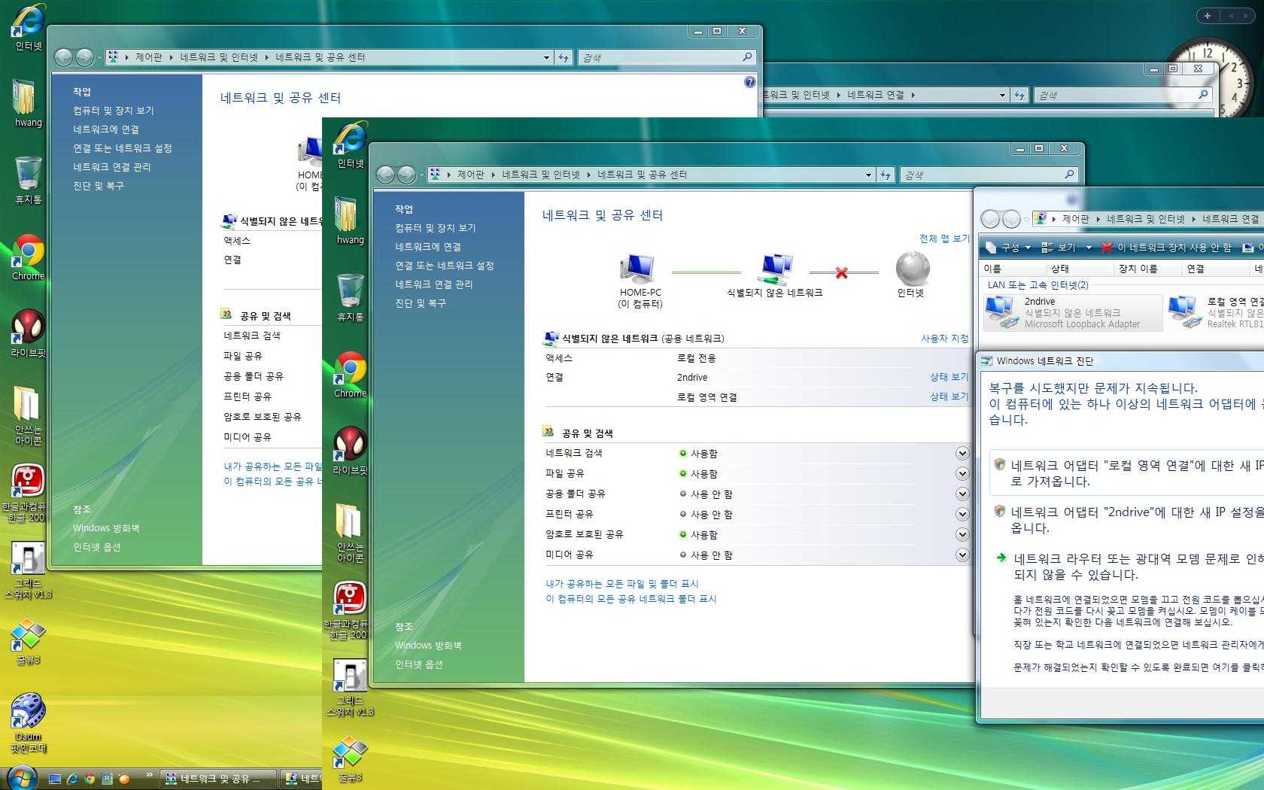This screenshot has width=1264, height=790.
Task: Show hidden quick launch items with the » chevron
Action: [149, 774]
